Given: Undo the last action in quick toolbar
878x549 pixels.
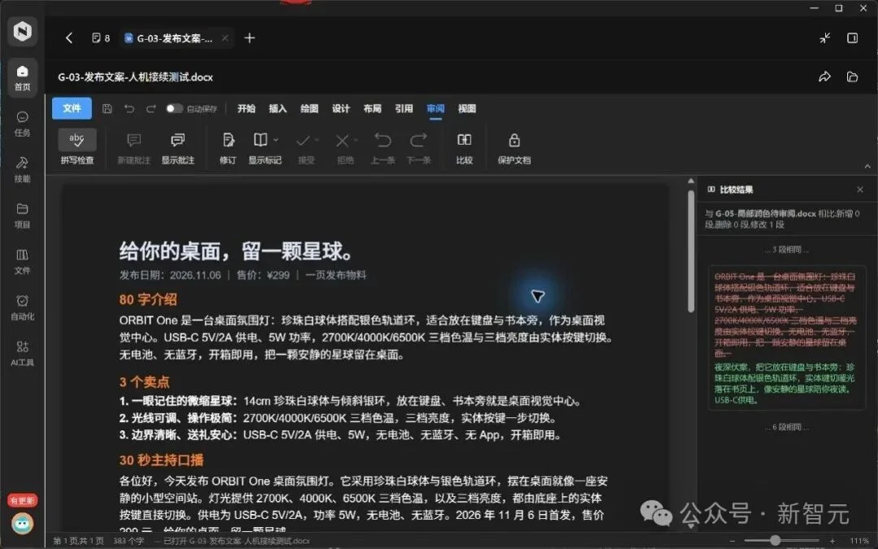Looking at the screenshot, I should pos(129,109).
